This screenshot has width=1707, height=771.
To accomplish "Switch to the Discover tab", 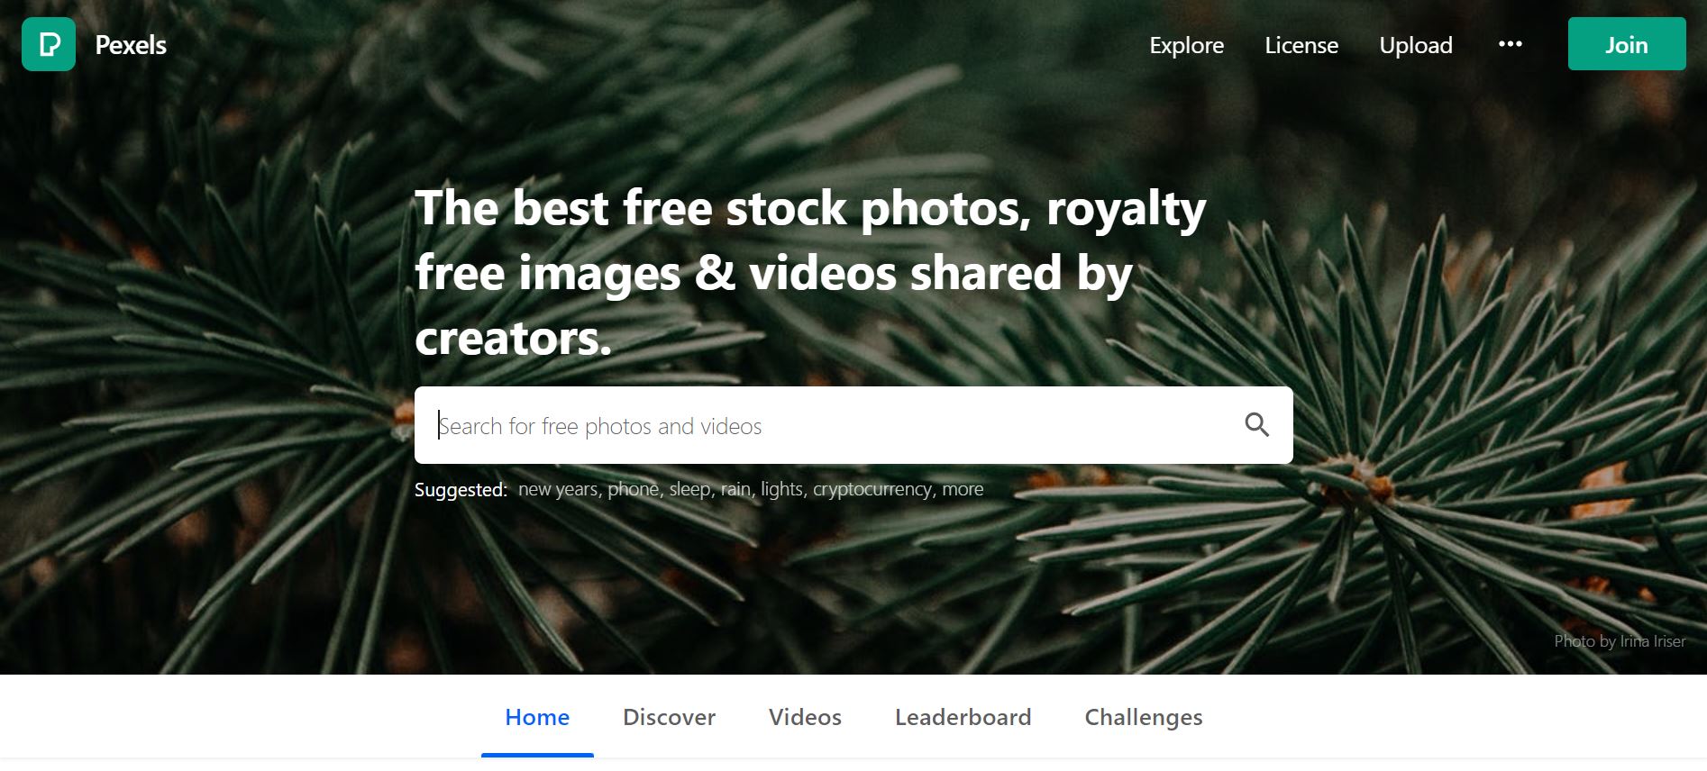I will [669, 717].
